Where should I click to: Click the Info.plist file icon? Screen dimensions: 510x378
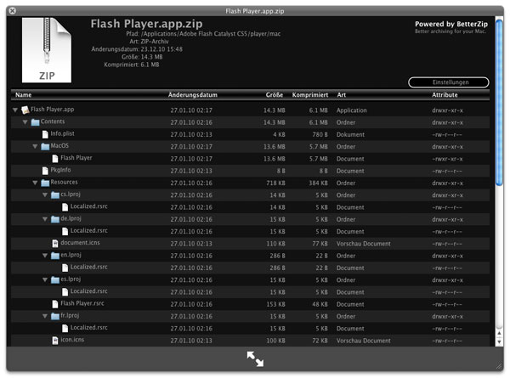45,134
